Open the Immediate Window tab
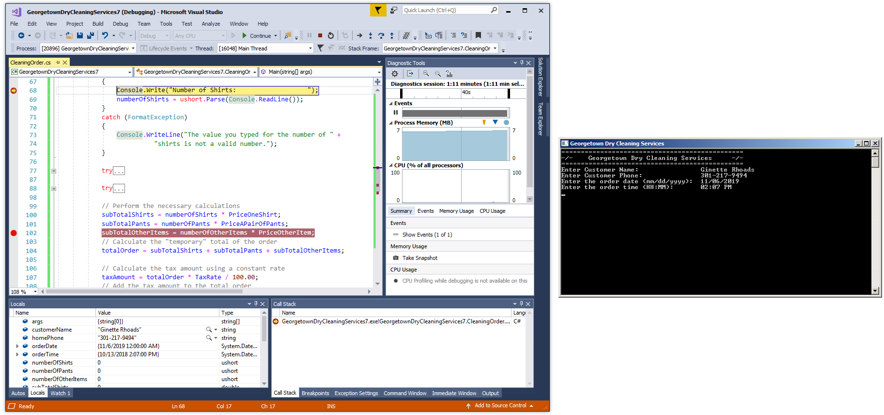 pyautogui.click(x=454, y=393)
